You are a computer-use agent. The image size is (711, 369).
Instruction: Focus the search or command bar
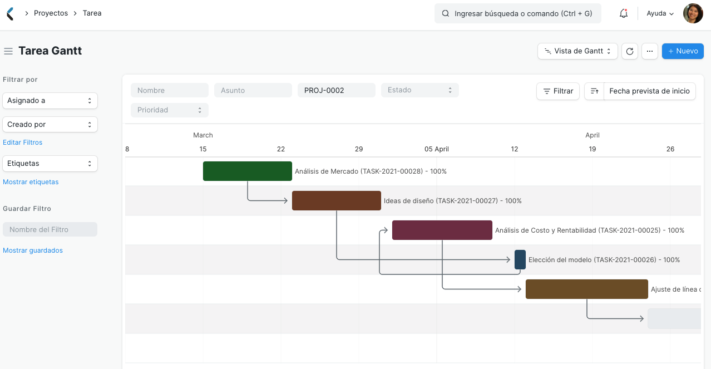tap(518, 13)
